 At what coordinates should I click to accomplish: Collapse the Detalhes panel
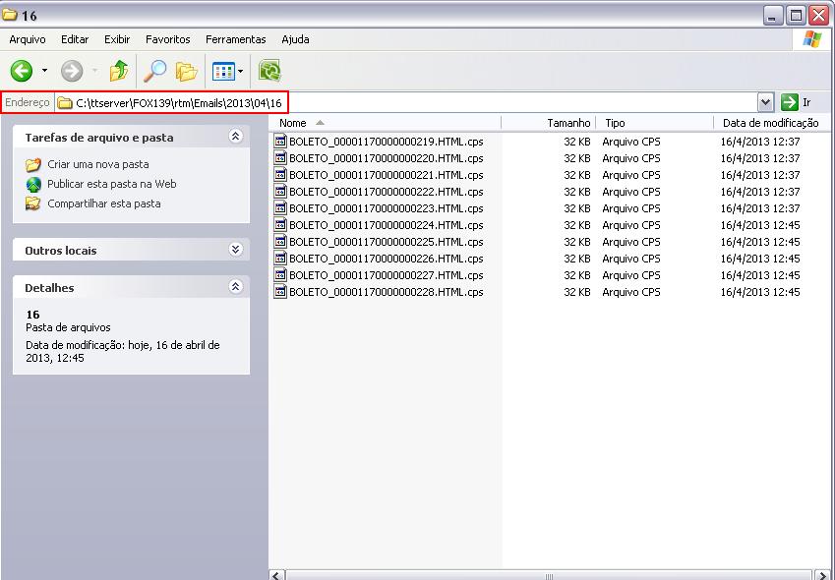tap(235, 287)
